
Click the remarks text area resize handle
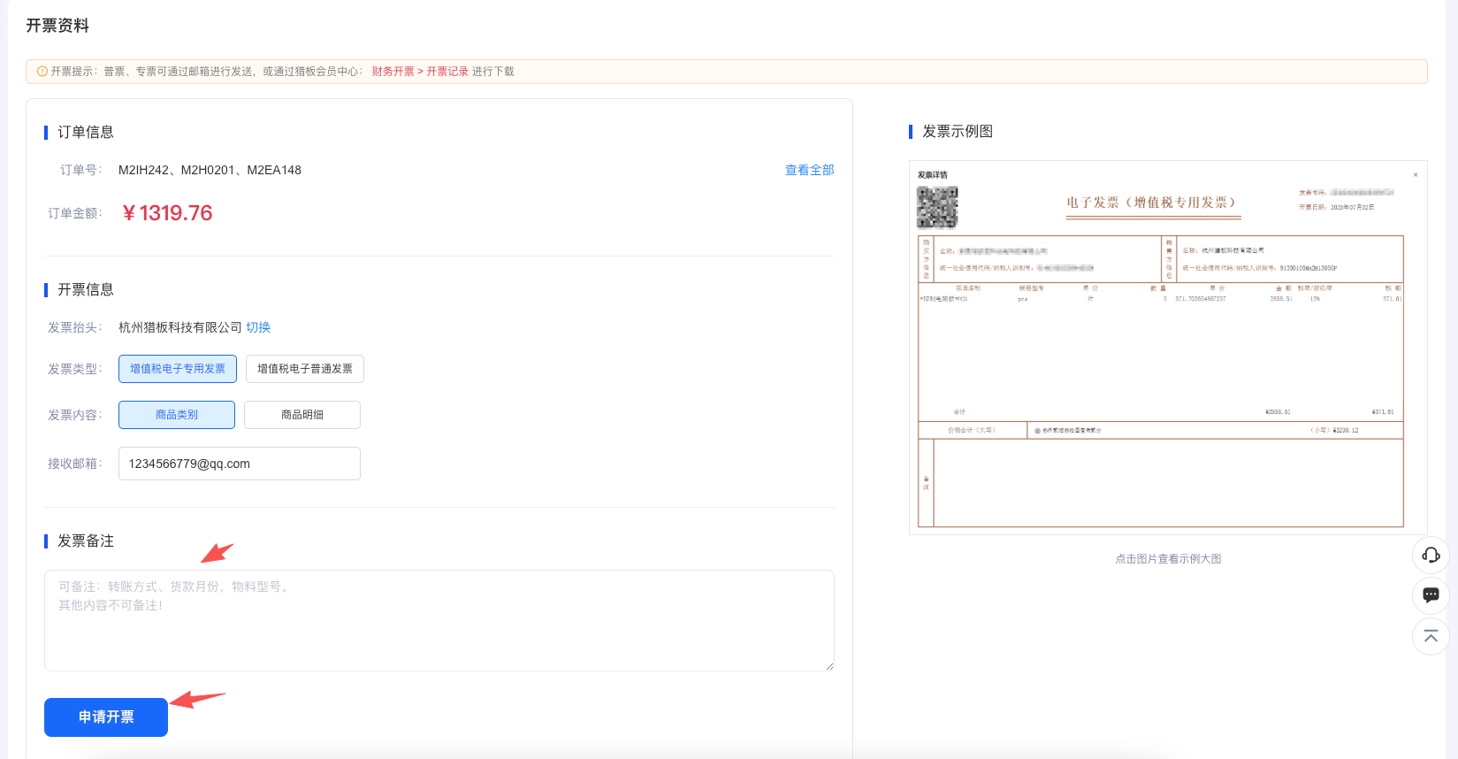[829, 666]
